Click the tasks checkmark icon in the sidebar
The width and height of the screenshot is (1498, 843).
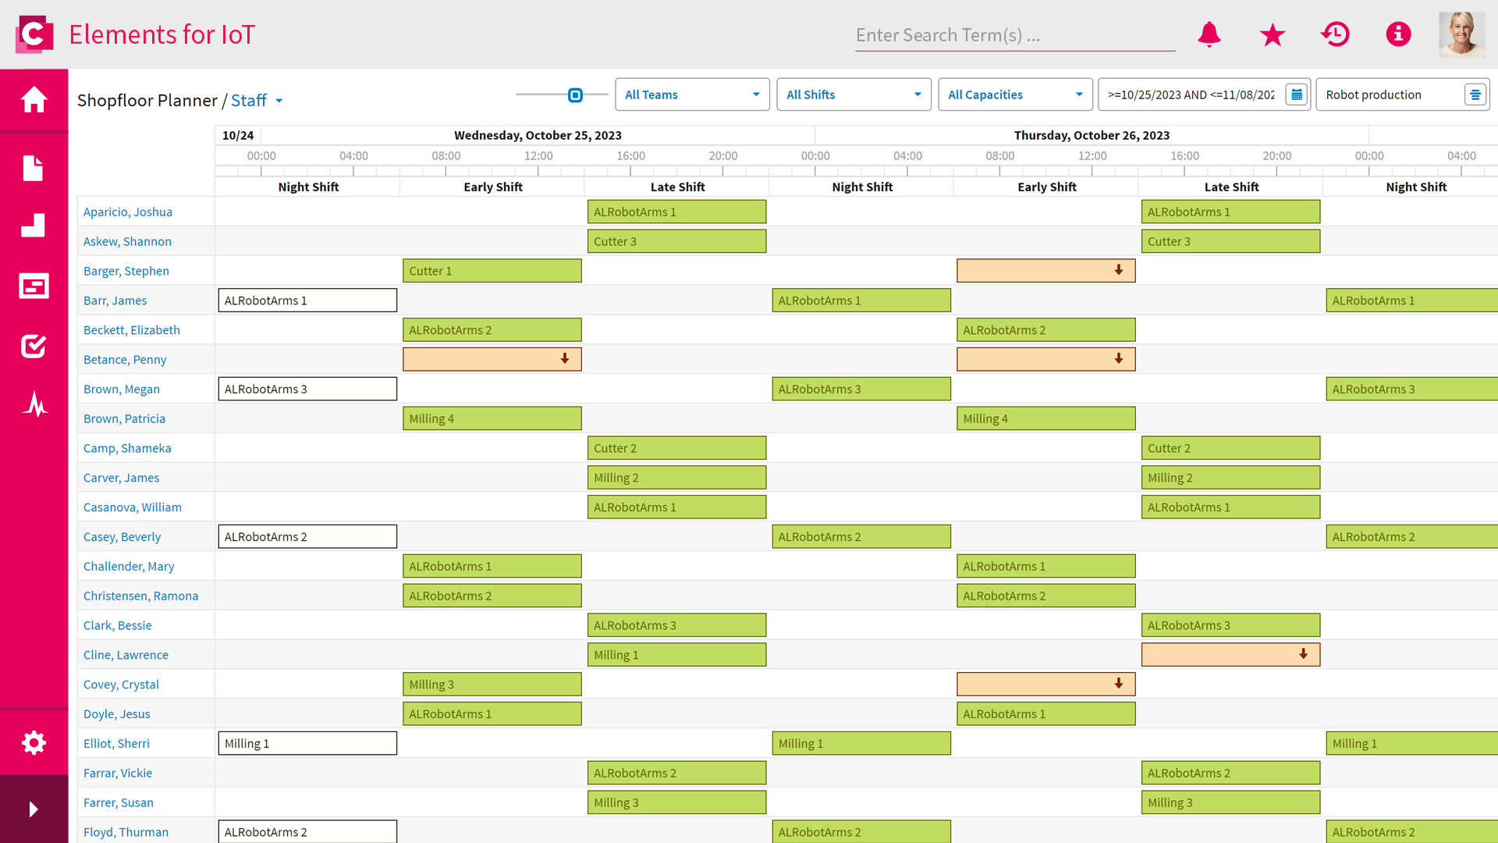[34, 346]
